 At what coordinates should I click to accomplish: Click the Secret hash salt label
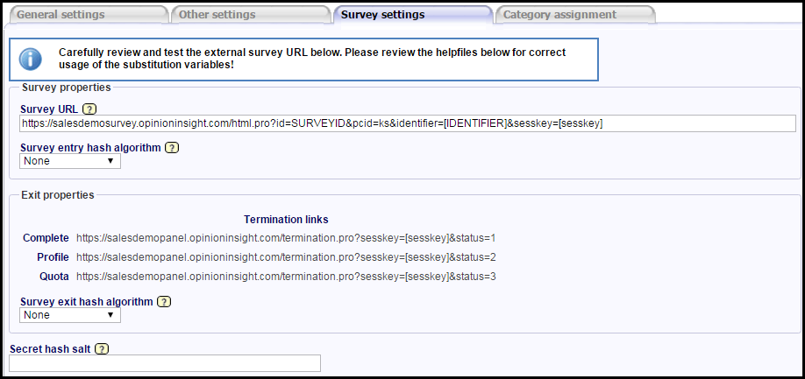coord(50,349)
